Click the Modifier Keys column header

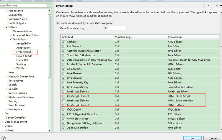click(x=123, y=37)
